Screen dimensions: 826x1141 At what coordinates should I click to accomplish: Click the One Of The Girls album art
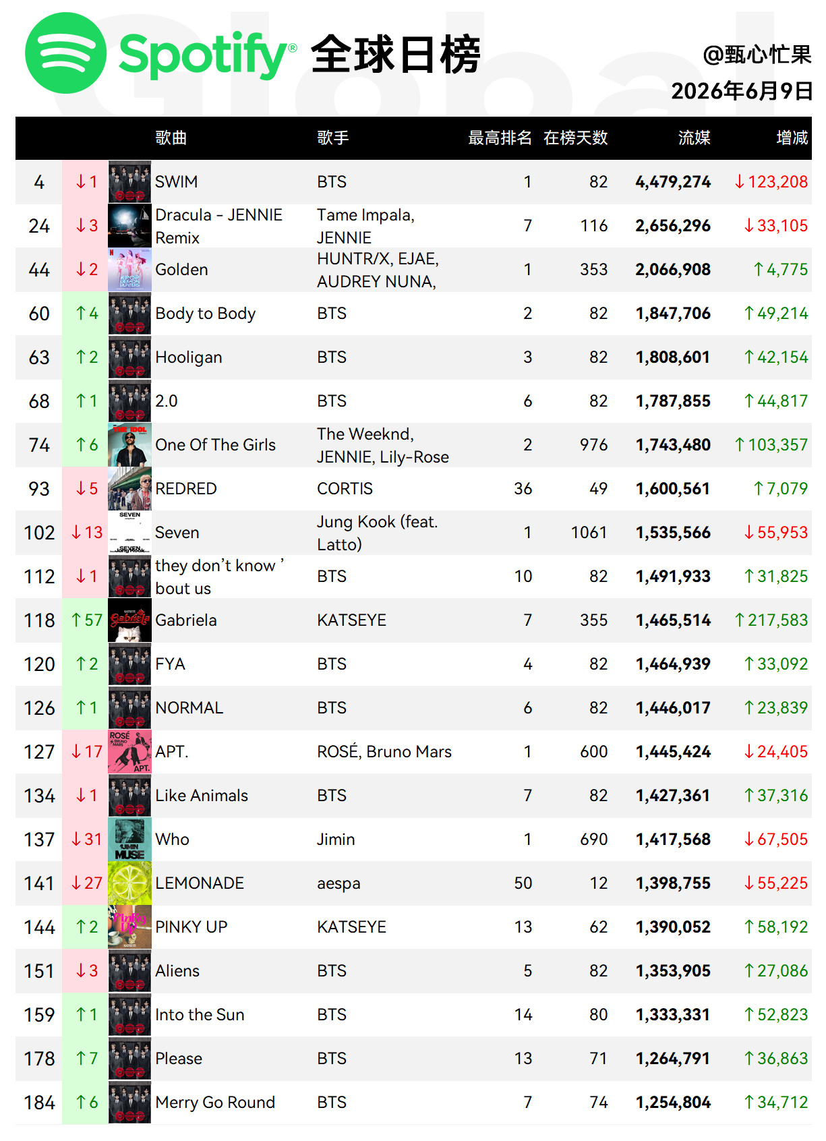[130, 445]
